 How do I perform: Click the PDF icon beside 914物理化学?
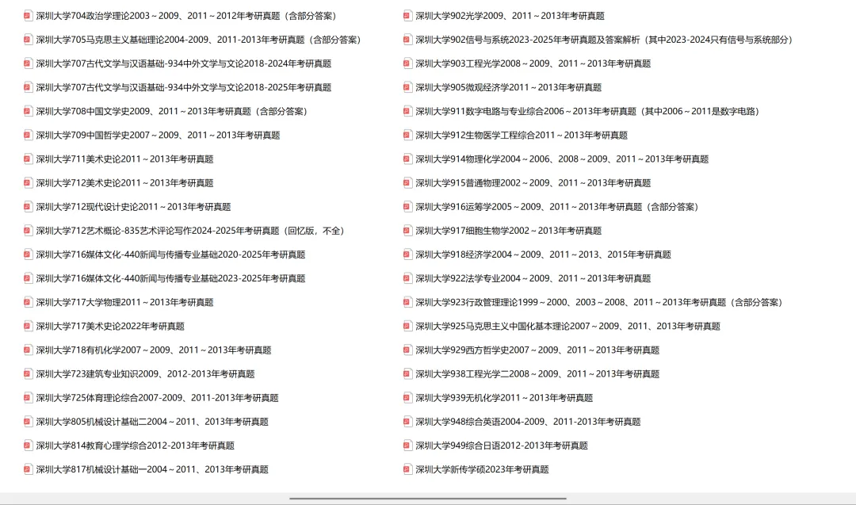(407, 159)
